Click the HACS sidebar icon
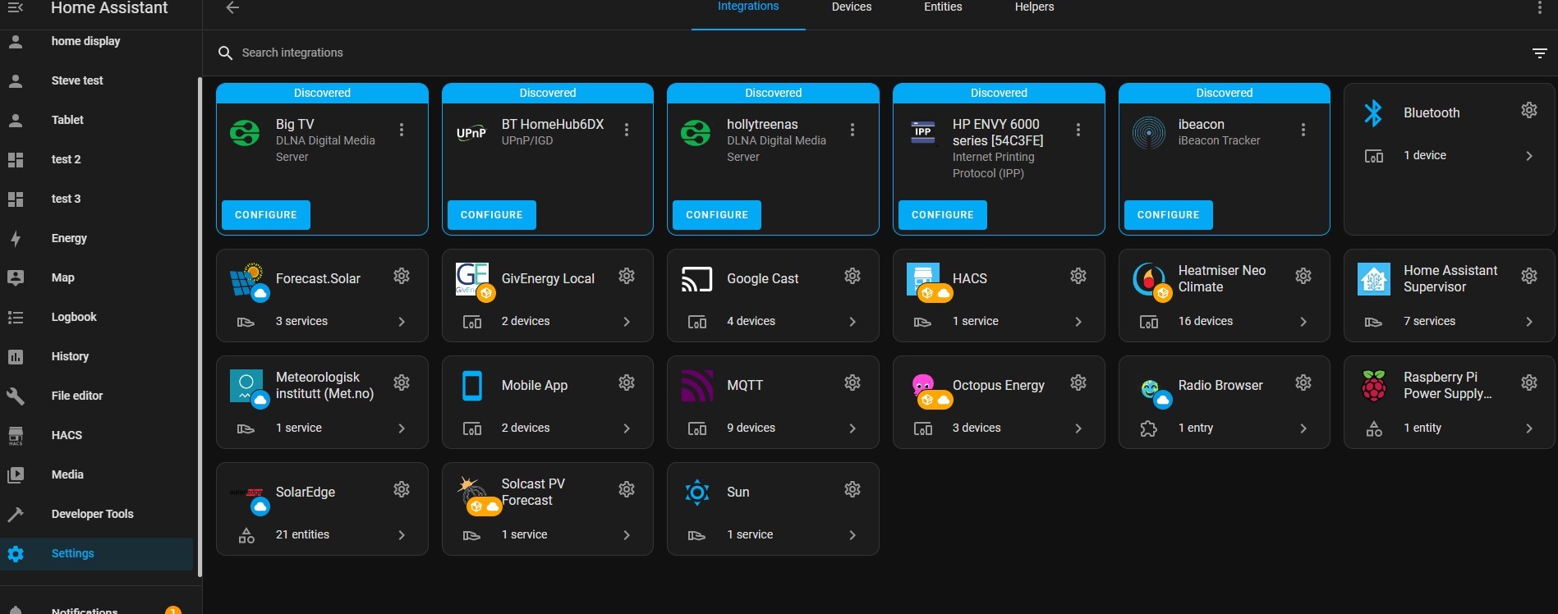The width and height of the screenshot is (1558, 614). coord(16,436)
